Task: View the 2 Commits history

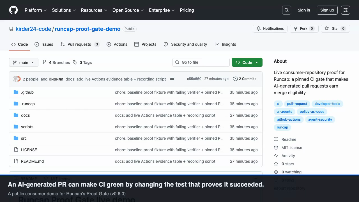Action: (245, 79)
